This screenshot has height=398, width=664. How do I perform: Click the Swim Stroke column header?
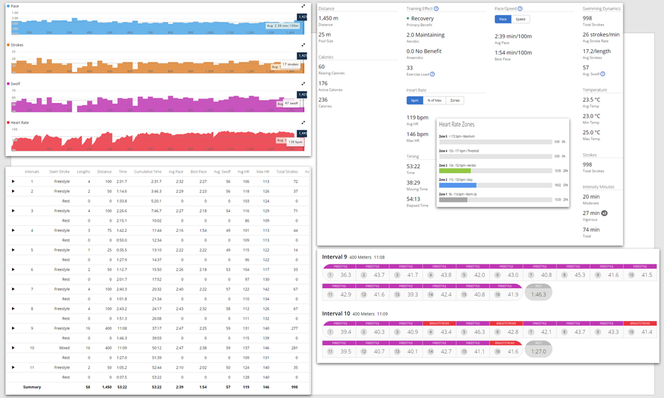(x=59, y=171)
